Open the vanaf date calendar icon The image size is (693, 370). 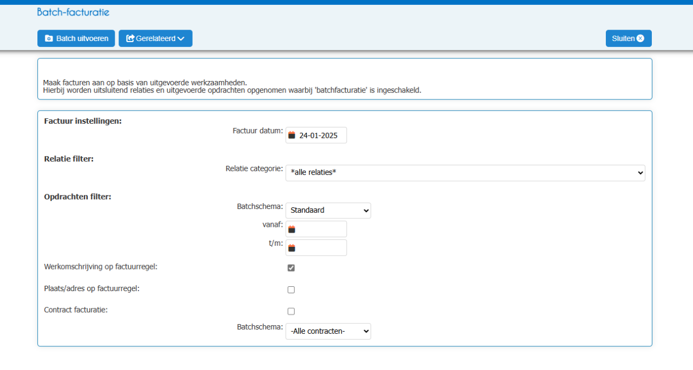click(291, 229)
